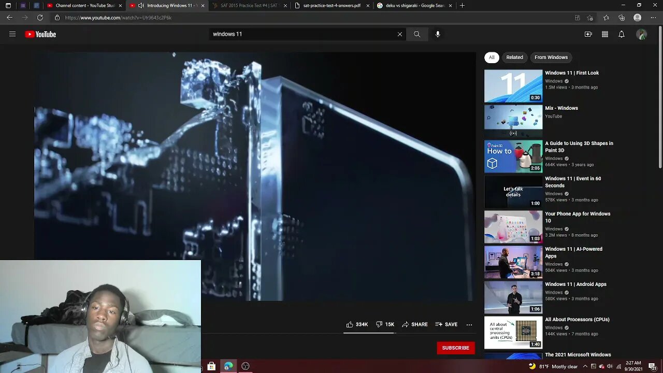663x373 pixels.
Task: View site info via the lock icon
Action: (x=57, y=18)
